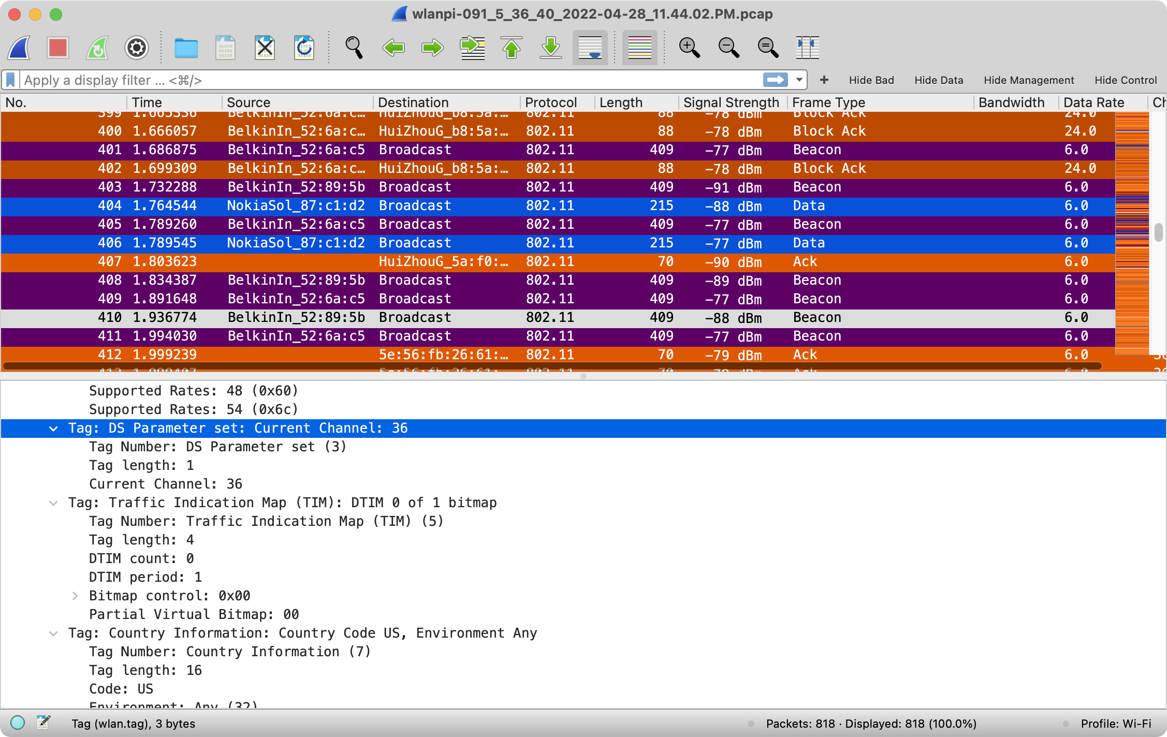Viewport: 1167px width, 737px height.
Task: Jump to last packet arrow icon
Action: click(551, 48)
